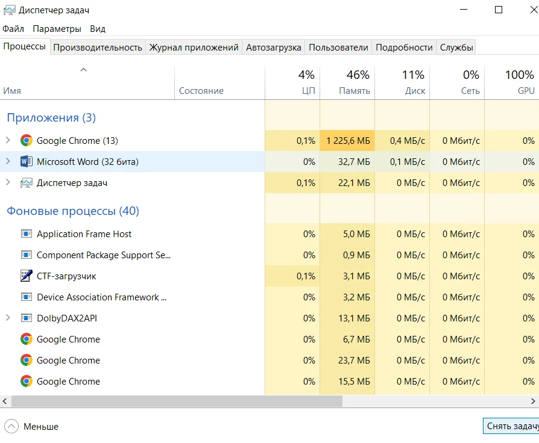Open the Параметры menu
The height and width of the screenshot is (443, 539).
pyautogui.click(x=57, y=29)
